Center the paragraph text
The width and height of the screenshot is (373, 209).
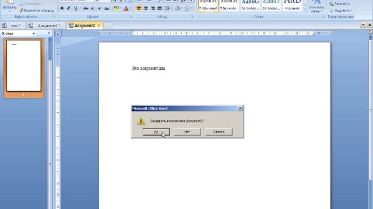[146, 8]
